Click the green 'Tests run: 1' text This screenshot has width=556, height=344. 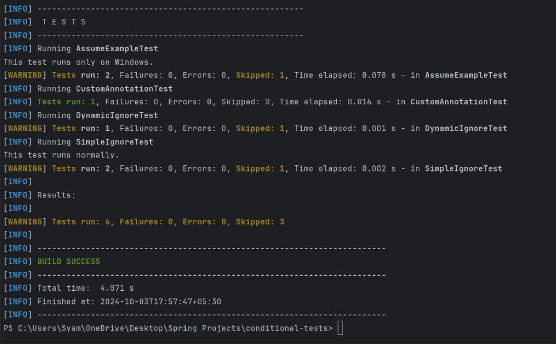pos(66,102)
